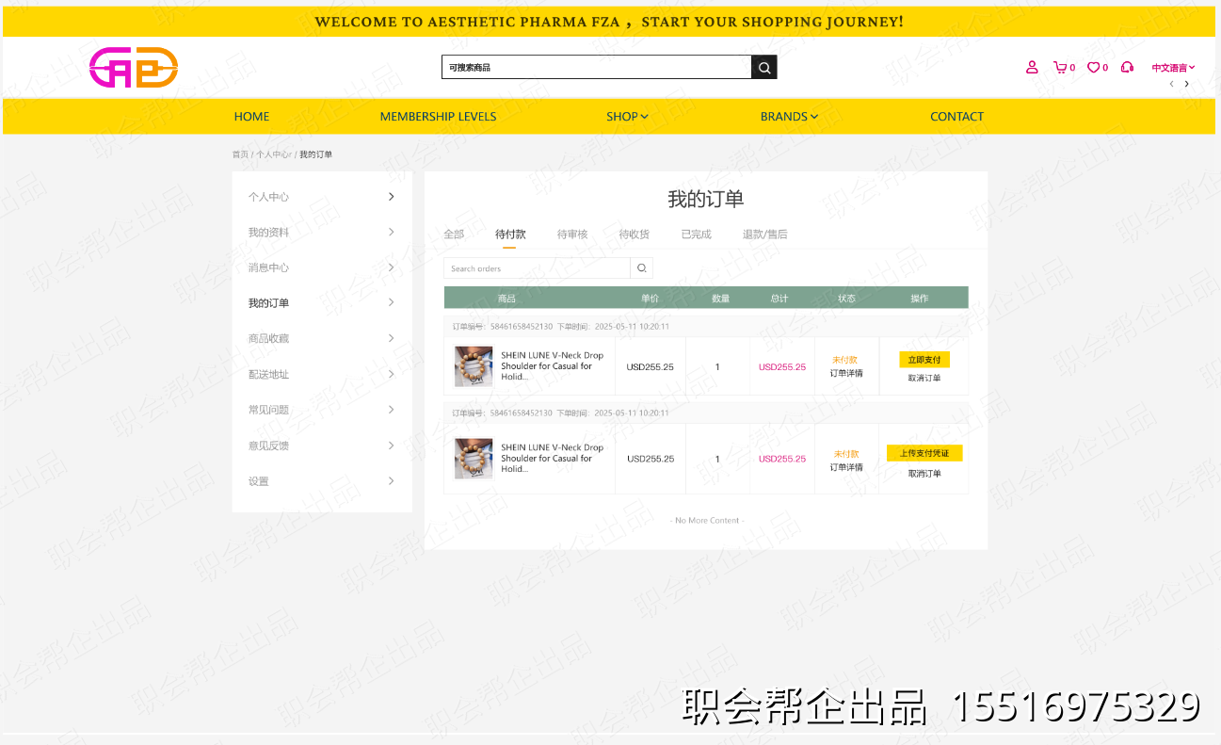
Task: Click the left arrow below the language selector
Action: click(1171, 84)
